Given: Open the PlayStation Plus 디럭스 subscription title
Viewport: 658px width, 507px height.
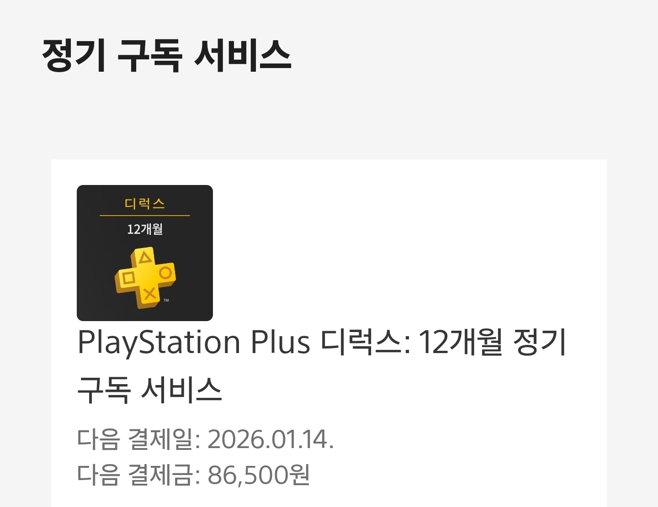Looking at the screenshot, I should coord(322,365).
